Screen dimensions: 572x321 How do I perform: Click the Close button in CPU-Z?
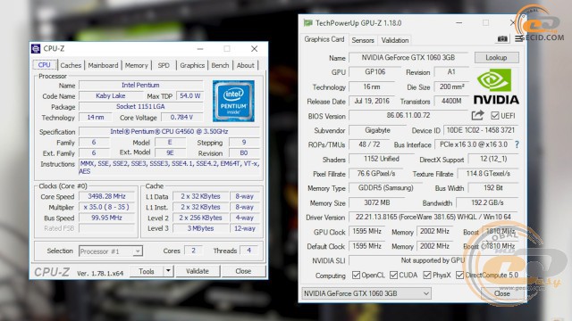pos(243,271)
